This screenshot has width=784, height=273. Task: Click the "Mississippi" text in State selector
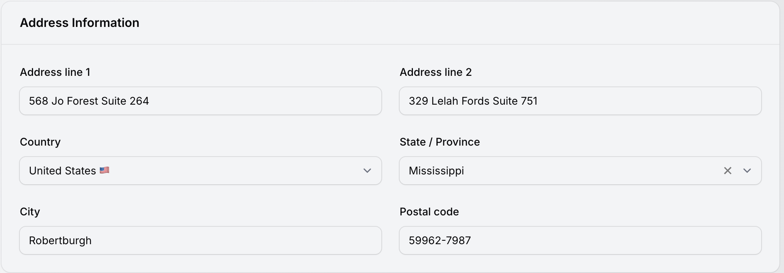pyautogui.click(x=436, y=171)
